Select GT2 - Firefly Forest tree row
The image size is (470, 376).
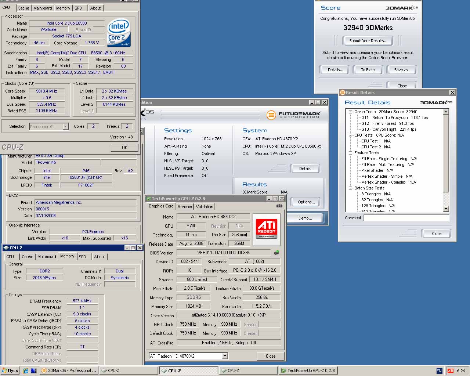tap(387, 123)
